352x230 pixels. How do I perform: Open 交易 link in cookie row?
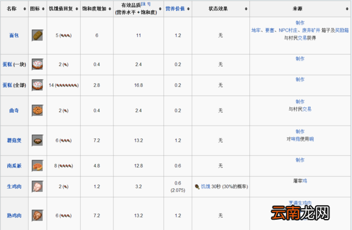(x=306, y=109)
